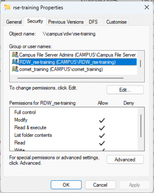
Task: Click the List folder contents allow checkmark
Action: pos(102,135)
